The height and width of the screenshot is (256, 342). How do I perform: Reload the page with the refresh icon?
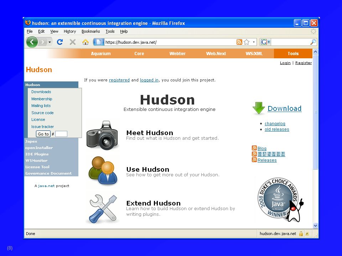(60, 42)
